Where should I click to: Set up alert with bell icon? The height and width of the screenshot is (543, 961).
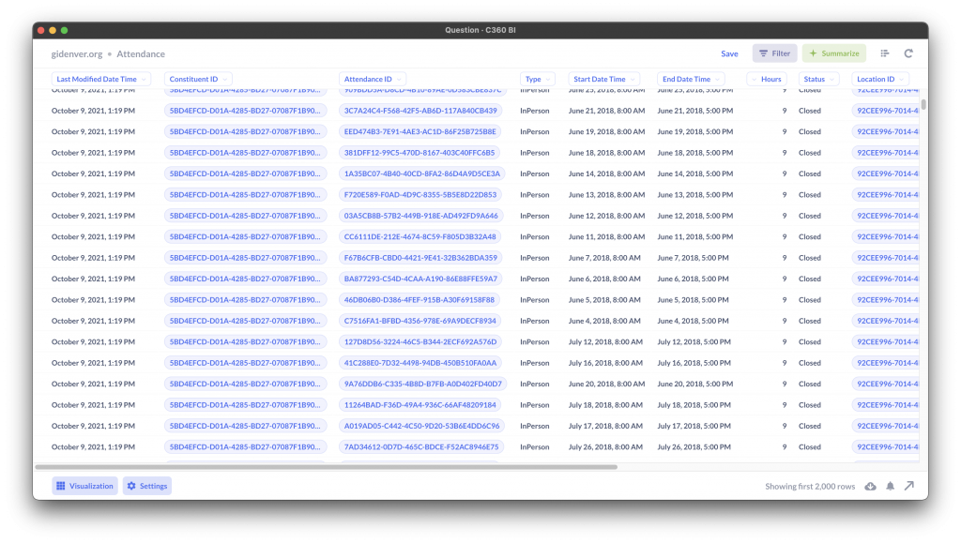tap(890, 486)
